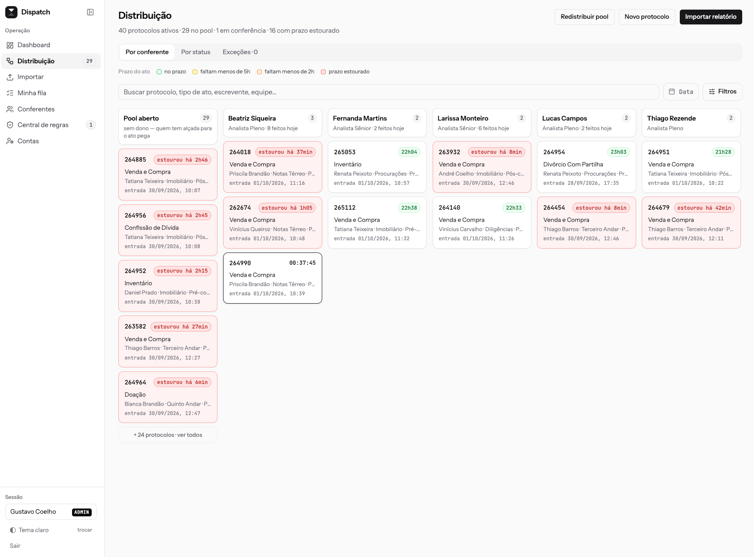
Task: Open Dashboard grid icon
Action: [10, 45]
